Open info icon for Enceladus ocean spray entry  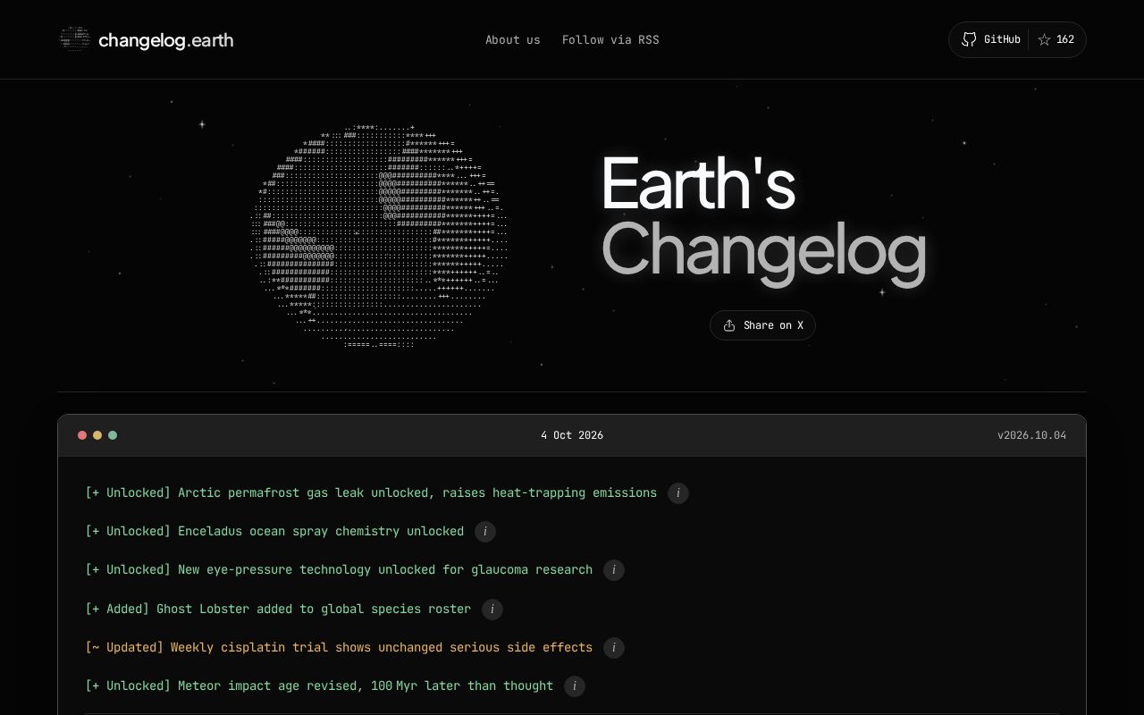(x=485, y=532)
